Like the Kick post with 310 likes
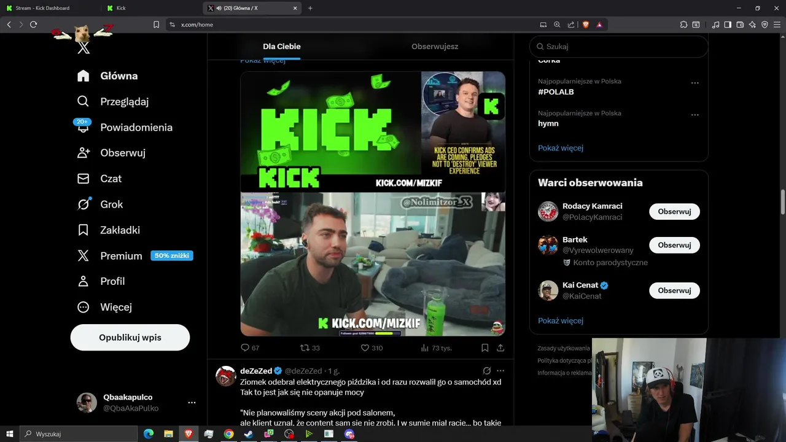The image size is (786, 442). (372, 347)
